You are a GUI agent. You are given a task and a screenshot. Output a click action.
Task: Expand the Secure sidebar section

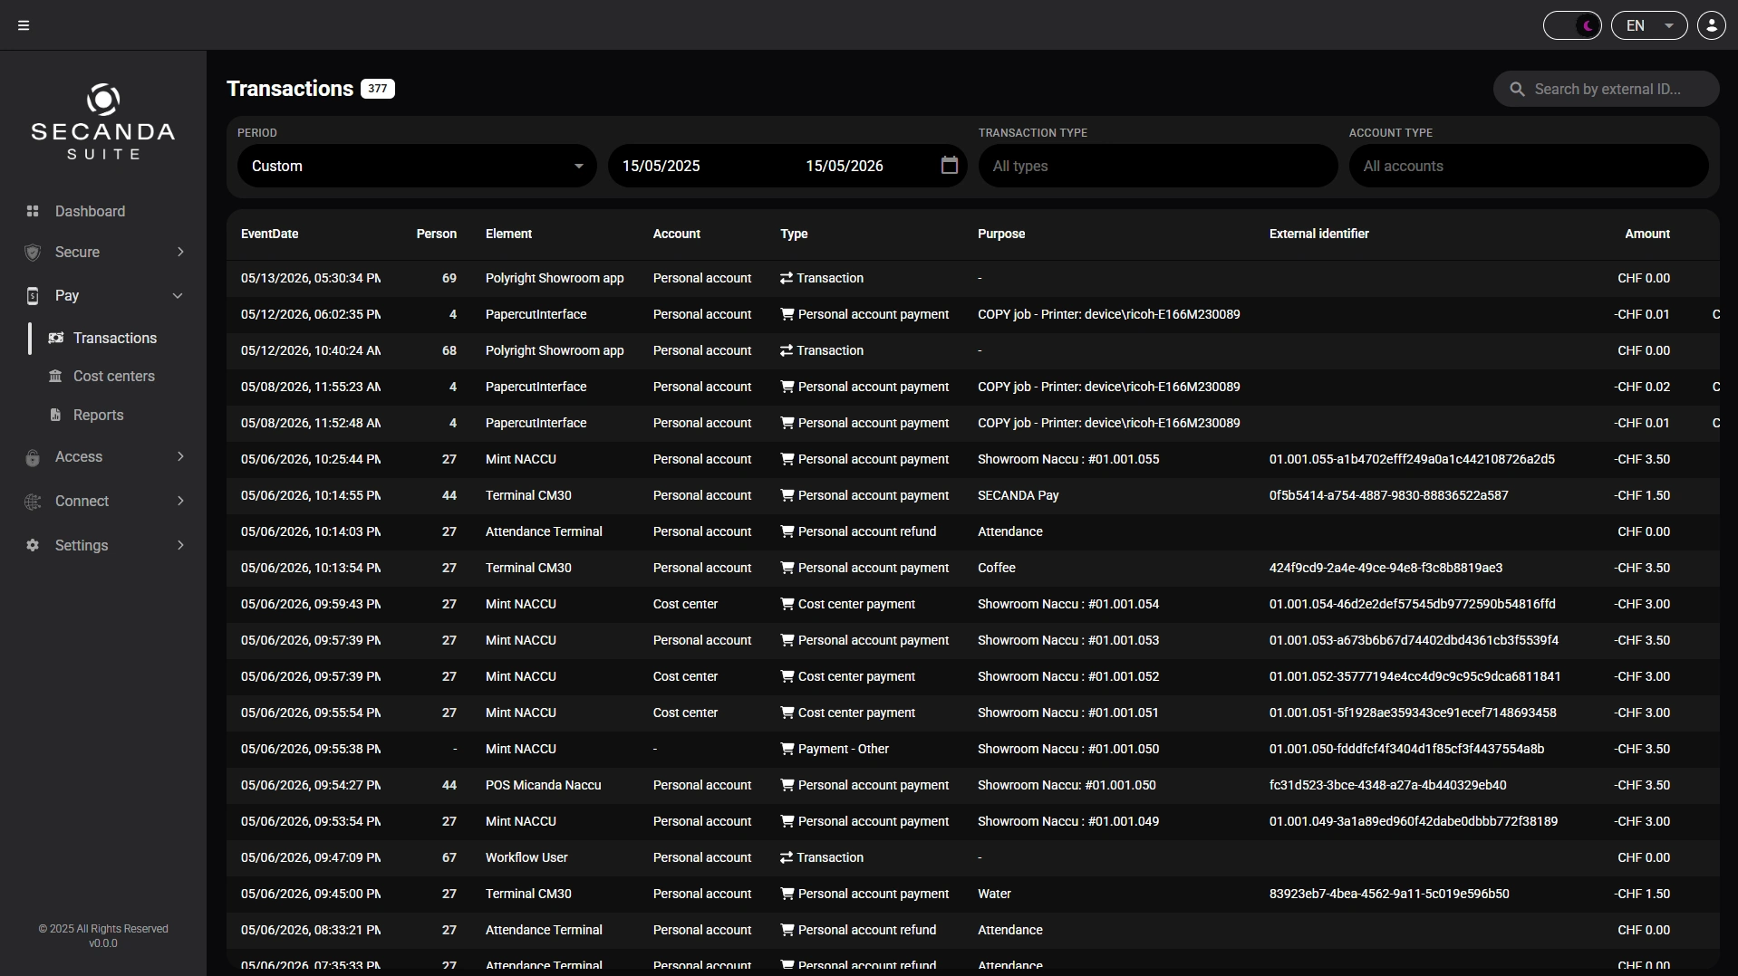coord(103,252)
